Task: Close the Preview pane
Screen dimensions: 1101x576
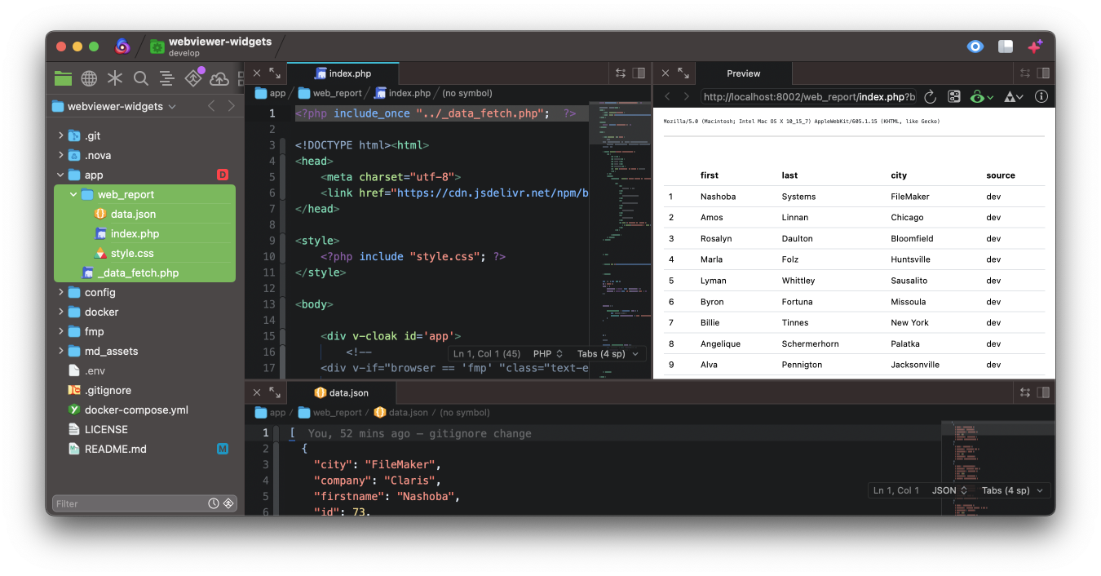Action: [665, 73]
